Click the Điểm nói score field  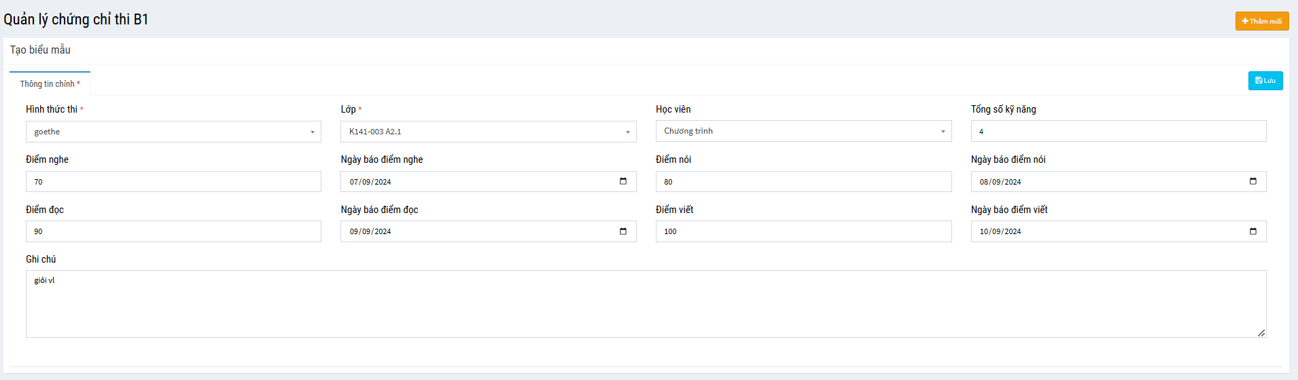click(803, 182)
